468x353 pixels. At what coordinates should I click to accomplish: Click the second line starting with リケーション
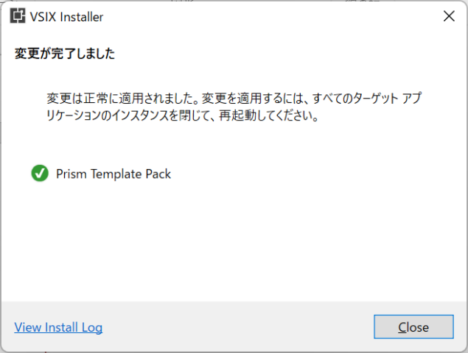[183, 116]
